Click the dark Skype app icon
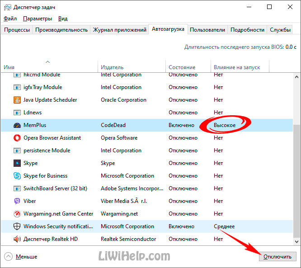Screen dimensions: 301x268 17,163
